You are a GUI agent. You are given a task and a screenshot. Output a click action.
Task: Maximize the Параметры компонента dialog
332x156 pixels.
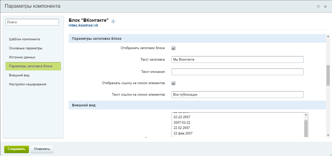tap(318, 7)
